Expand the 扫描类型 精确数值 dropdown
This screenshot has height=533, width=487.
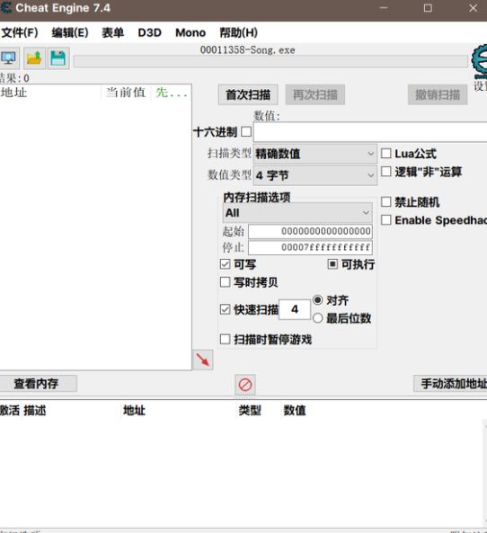315,154
